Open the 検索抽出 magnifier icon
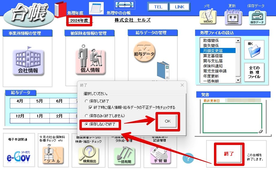276x174 pixels. point(89,155)
